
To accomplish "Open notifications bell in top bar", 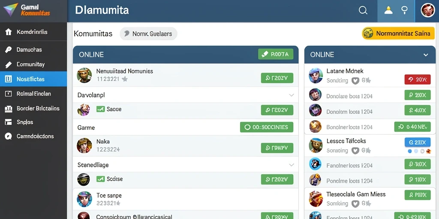I will coord(388,11).
